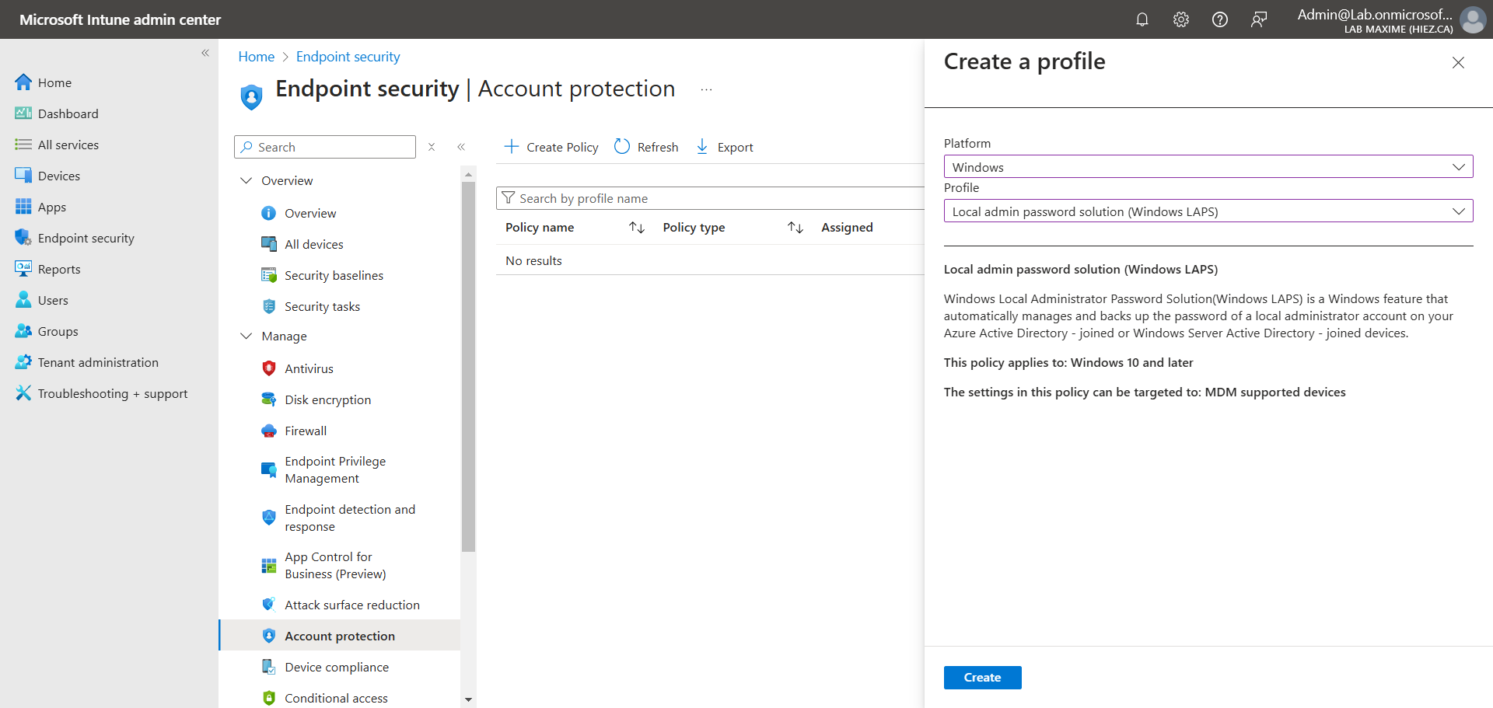Open Disk encryption menu item
Image resolution: width=1493 pixels, height=708 pixels.
[327, 399]
